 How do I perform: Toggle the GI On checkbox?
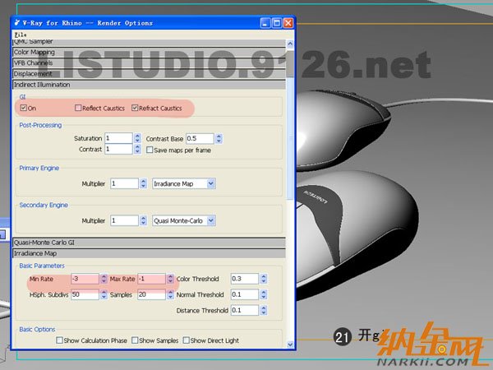[23, 108]
